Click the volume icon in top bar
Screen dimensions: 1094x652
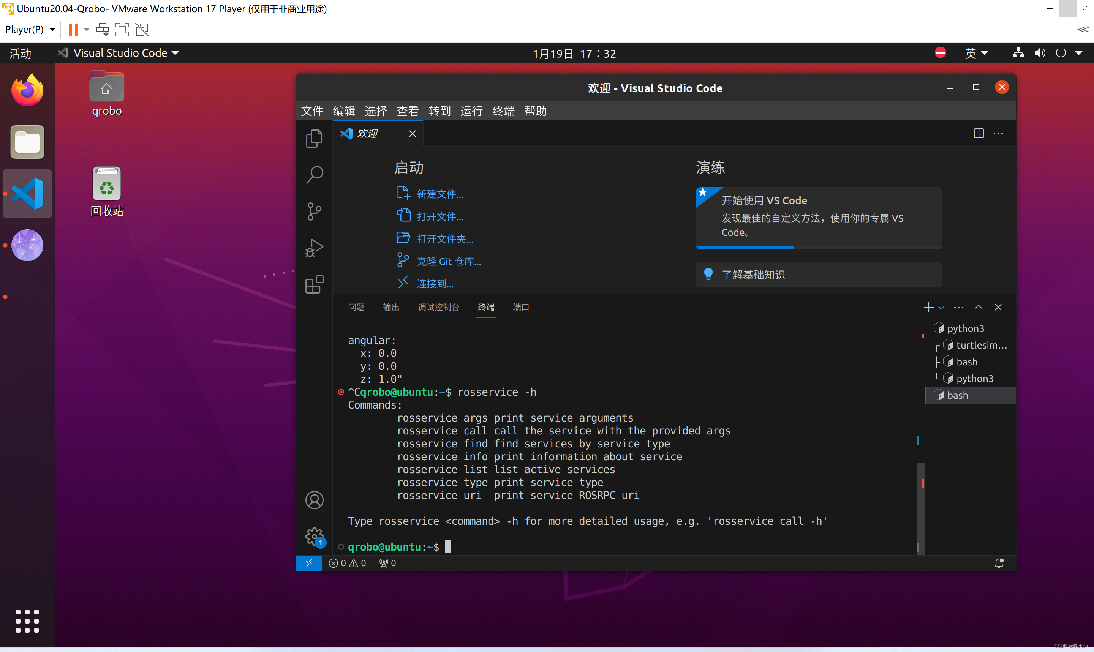point(1040,53)
